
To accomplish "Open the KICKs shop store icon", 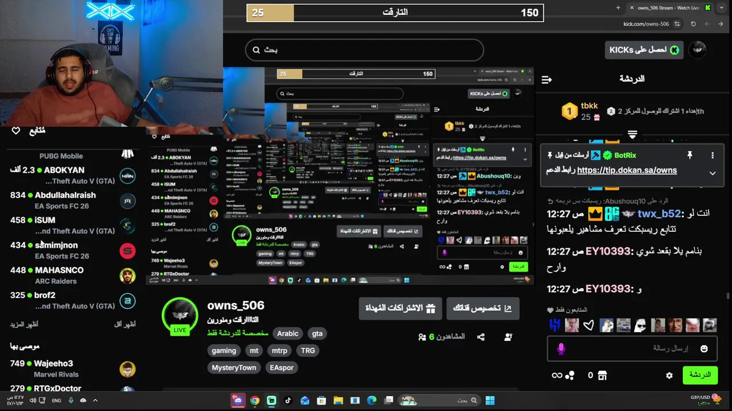I will point(602,376).
